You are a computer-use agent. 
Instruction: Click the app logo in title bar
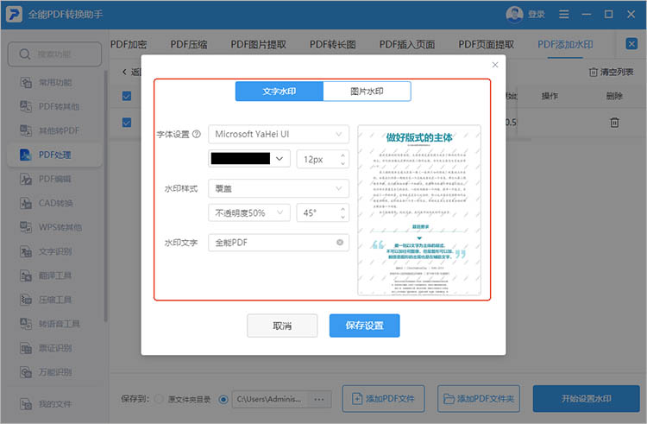click(14, 14)
